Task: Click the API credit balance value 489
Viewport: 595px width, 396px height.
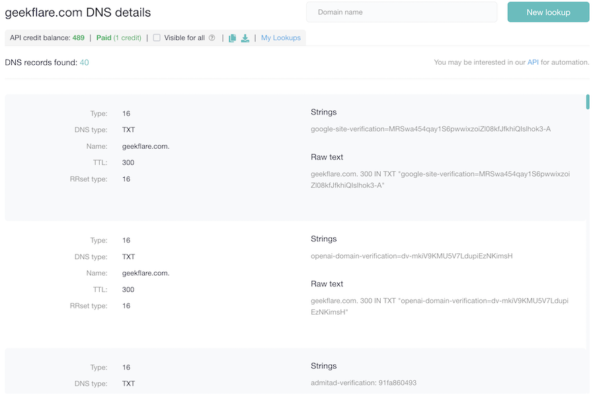Action: (x=79, y=38)
